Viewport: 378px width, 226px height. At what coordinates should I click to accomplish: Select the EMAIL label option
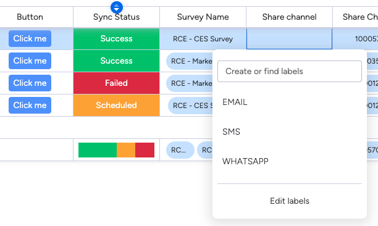(x=290, y=102)
